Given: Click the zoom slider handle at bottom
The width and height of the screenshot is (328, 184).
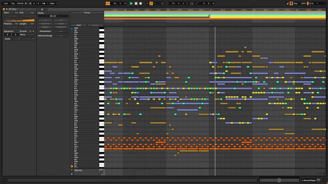Looking at the screenshot, I should click(279, 180).
